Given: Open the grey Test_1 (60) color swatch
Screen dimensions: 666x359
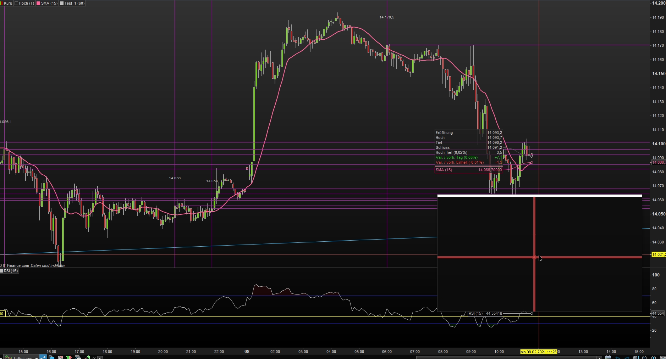Looking at the screenshot, I should pos(62,3).
